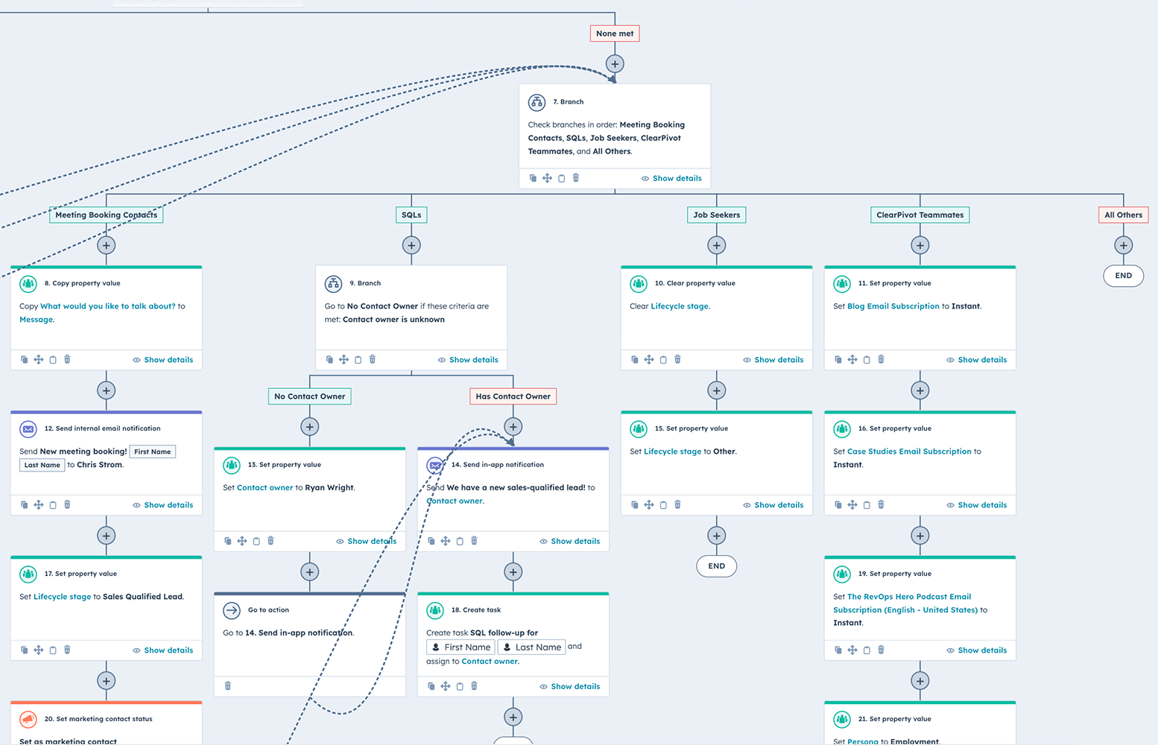Click the move icon on 7. Branch card
1158x745 pixels.
[547, 178]
